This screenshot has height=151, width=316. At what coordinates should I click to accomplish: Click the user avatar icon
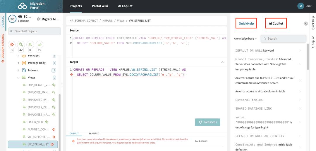[x=300, y=6]
